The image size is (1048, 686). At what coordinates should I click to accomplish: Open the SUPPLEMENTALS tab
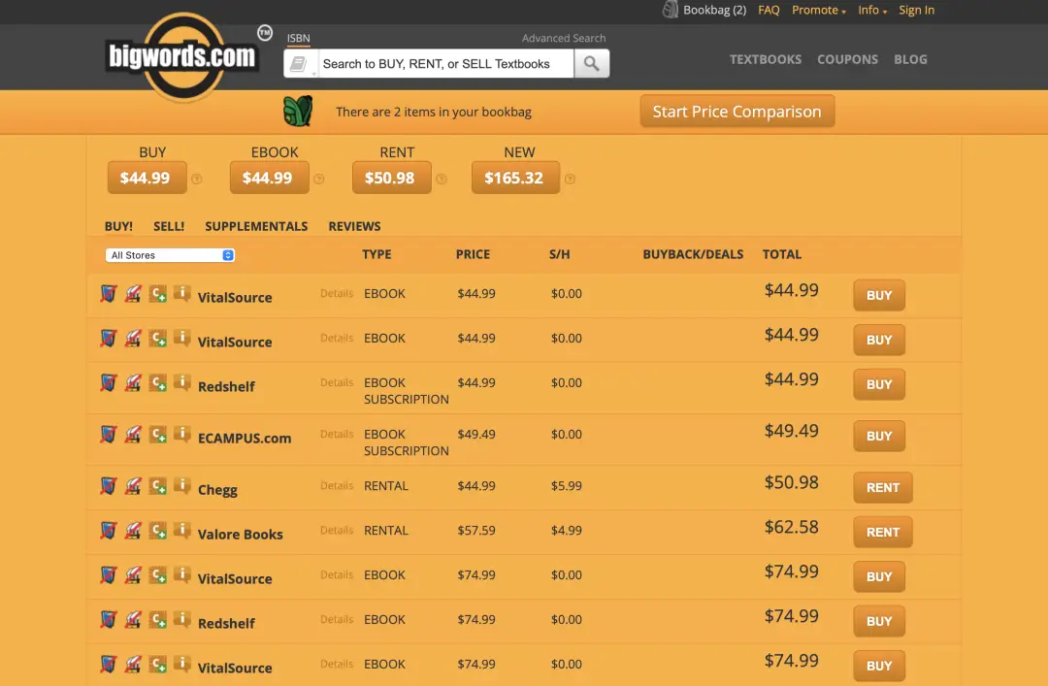(256, 227)
